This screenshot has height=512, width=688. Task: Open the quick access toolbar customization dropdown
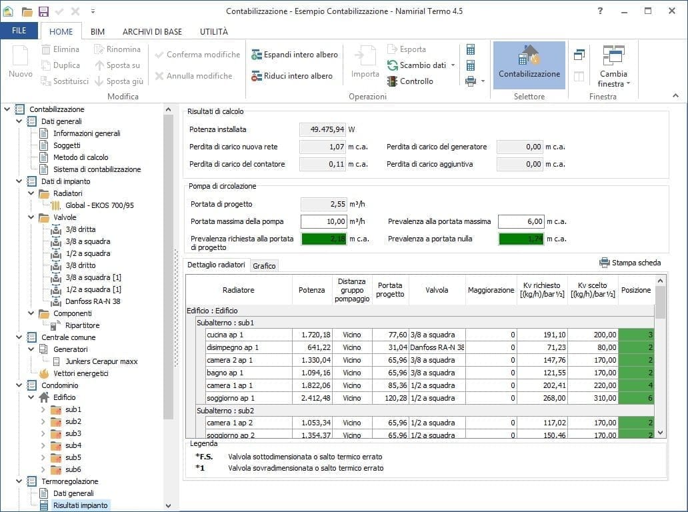pos(93,11)
